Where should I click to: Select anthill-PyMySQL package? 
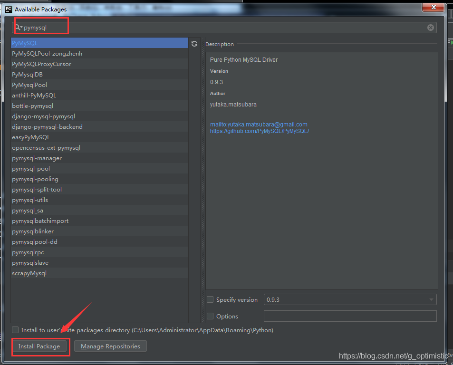[x=100, y=96]
